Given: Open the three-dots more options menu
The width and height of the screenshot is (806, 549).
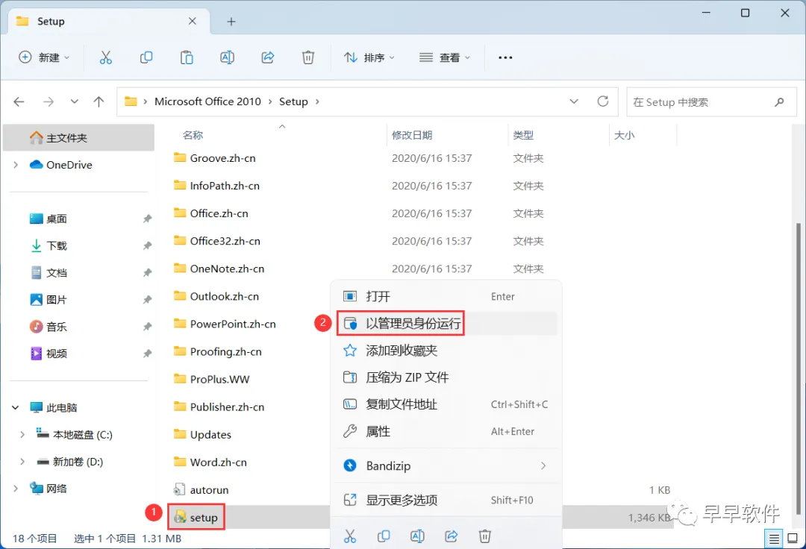Looking at the screenshot, I should click(x=505, y=57).
